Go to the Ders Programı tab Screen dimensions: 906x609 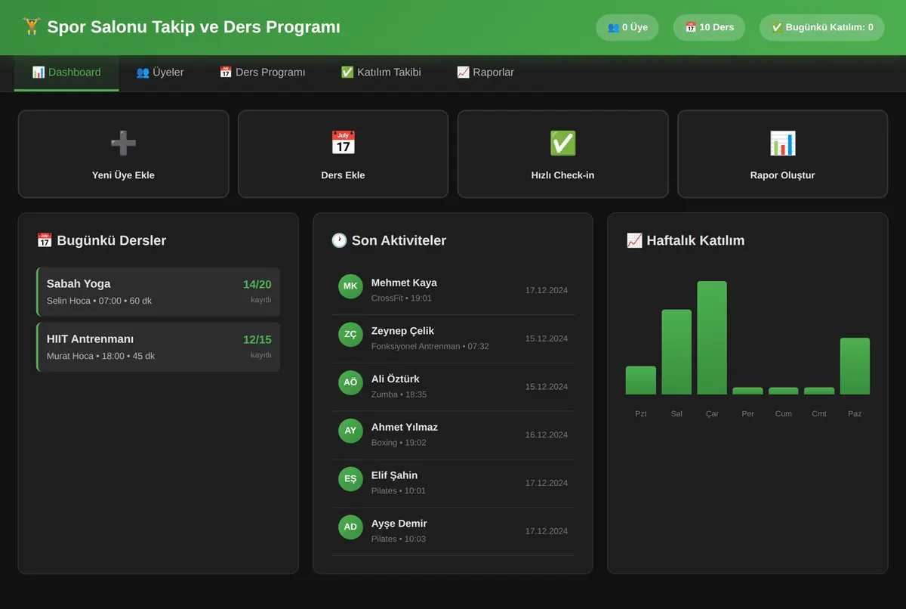point(262,73)
